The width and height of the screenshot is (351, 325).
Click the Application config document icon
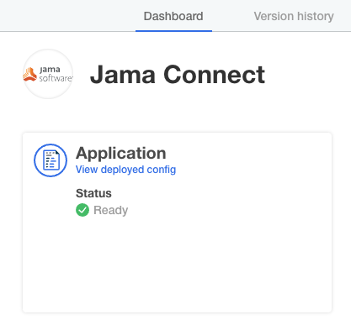tap(51, 160)
